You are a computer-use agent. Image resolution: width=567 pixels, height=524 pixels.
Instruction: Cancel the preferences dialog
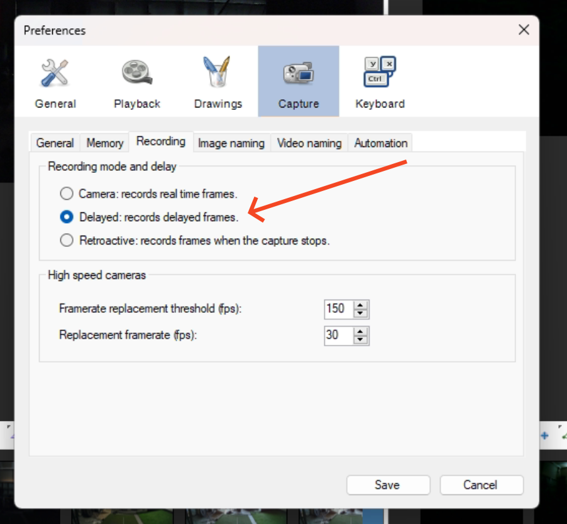point(481,485)
